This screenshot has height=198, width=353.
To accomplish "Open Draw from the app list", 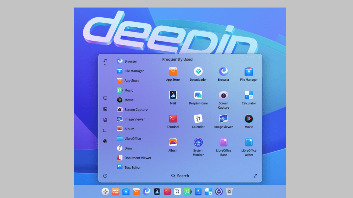I will 125,148.
